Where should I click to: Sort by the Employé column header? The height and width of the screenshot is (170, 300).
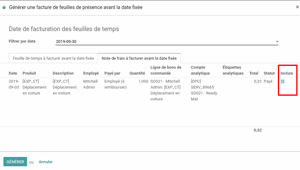click(91, 73)
